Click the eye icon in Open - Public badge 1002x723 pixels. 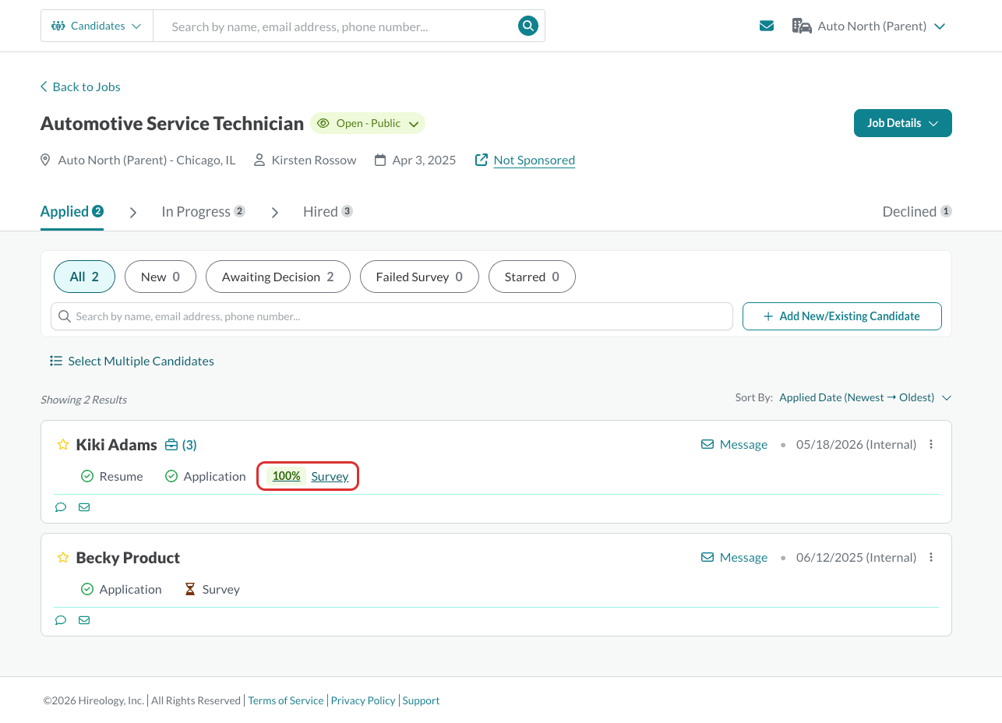323,123
